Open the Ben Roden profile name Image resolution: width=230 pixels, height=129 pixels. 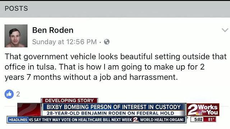point(53,30)
